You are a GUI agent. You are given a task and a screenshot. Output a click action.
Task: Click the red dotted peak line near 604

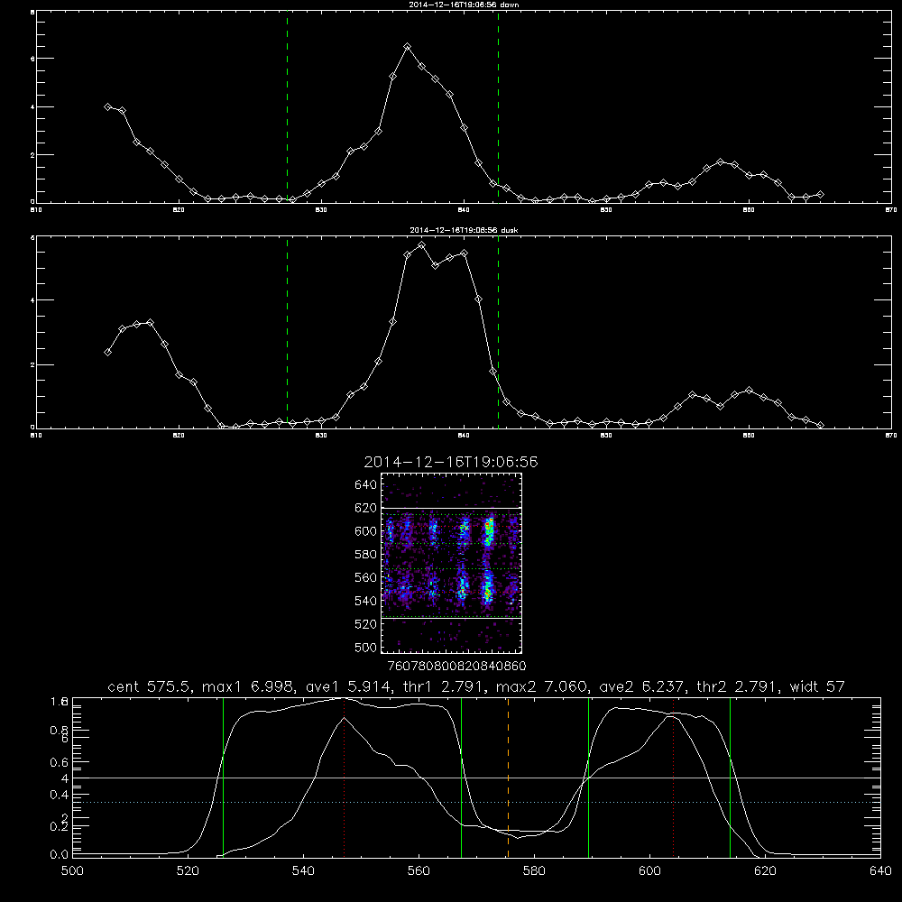[x=673, y=778]
